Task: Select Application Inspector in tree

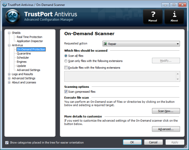Action: tap(30, 41)
